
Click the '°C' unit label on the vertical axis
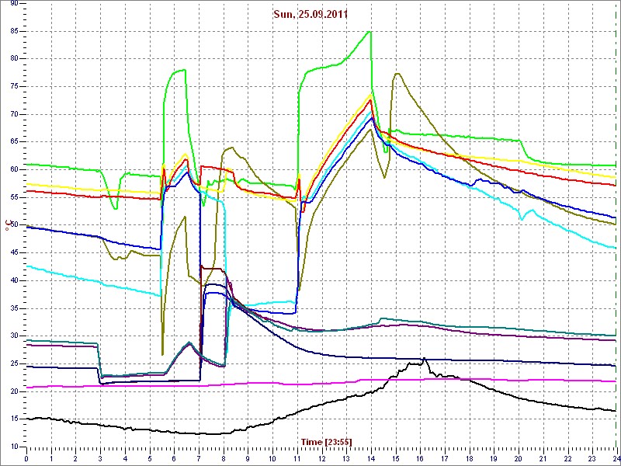coord(8,226)
